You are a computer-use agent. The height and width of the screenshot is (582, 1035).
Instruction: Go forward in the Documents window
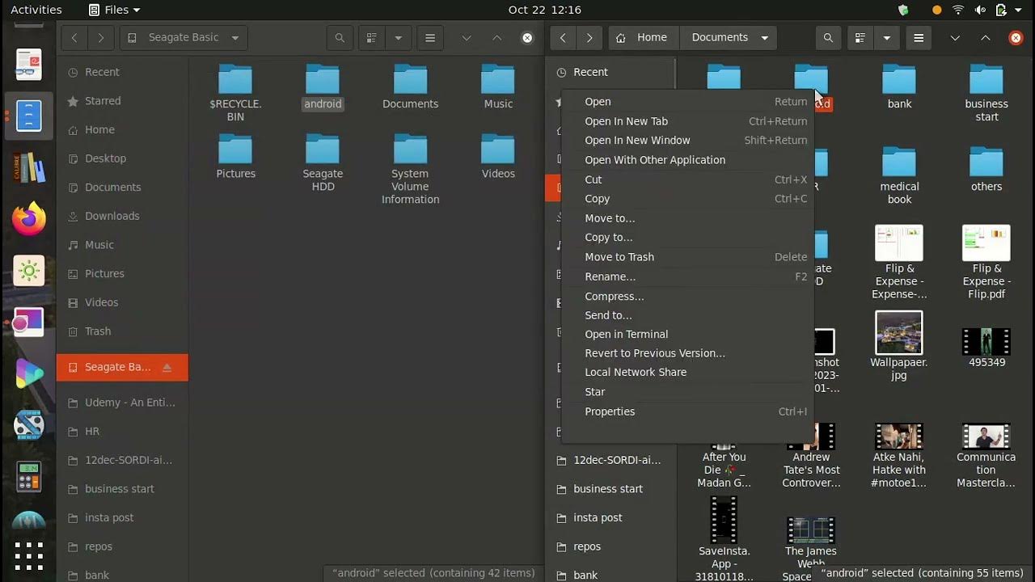(x=589, y=37)
